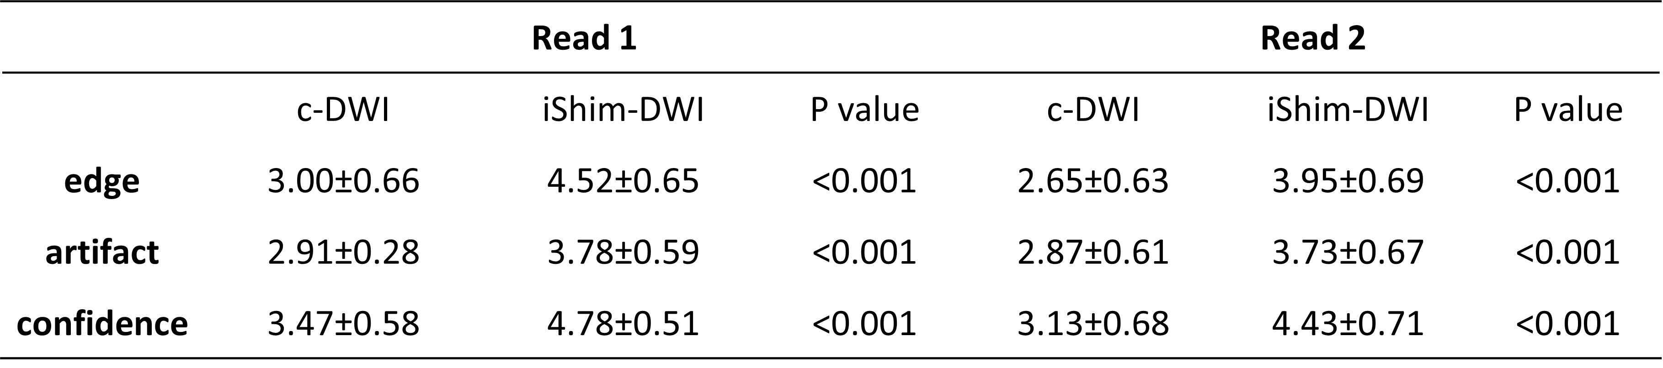The width and height of the screenshot is (1663, 368).
Task: Click the Read 1 column group header
Action: [x=584, y=39]
